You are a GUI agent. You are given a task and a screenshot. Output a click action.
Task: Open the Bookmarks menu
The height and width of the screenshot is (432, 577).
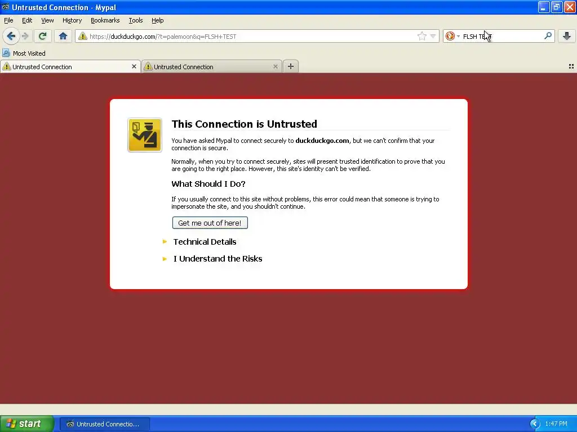(x=105, y=21)
